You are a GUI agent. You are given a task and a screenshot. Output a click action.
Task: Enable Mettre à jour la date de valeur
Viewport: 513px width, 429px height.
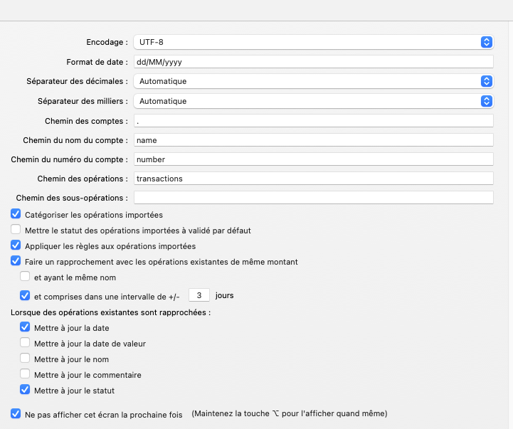pyautogui.click(x=26, y=343)
